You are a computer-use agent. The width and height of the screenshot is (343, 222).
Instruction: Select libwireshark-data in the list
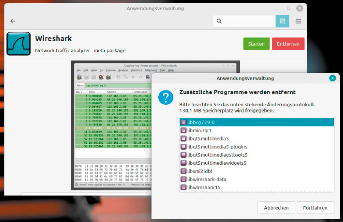(257, 179)
